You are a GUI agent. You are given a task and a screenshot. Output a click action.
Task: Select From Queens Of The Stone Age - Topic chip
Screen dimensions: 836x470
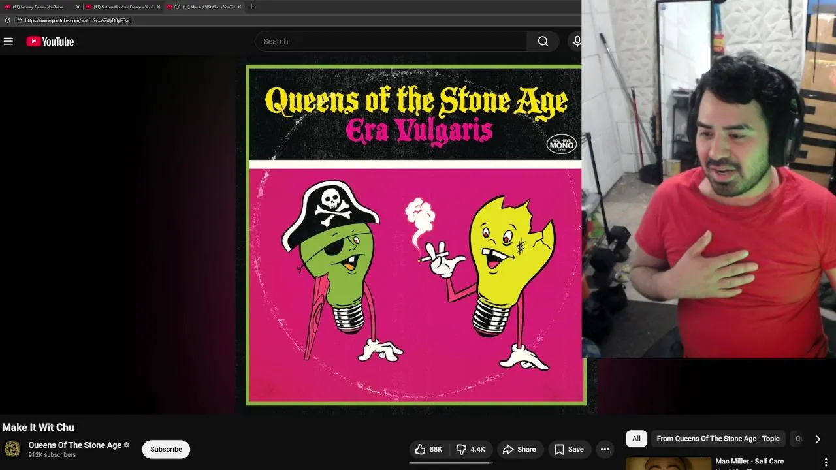tap(718, 439)
